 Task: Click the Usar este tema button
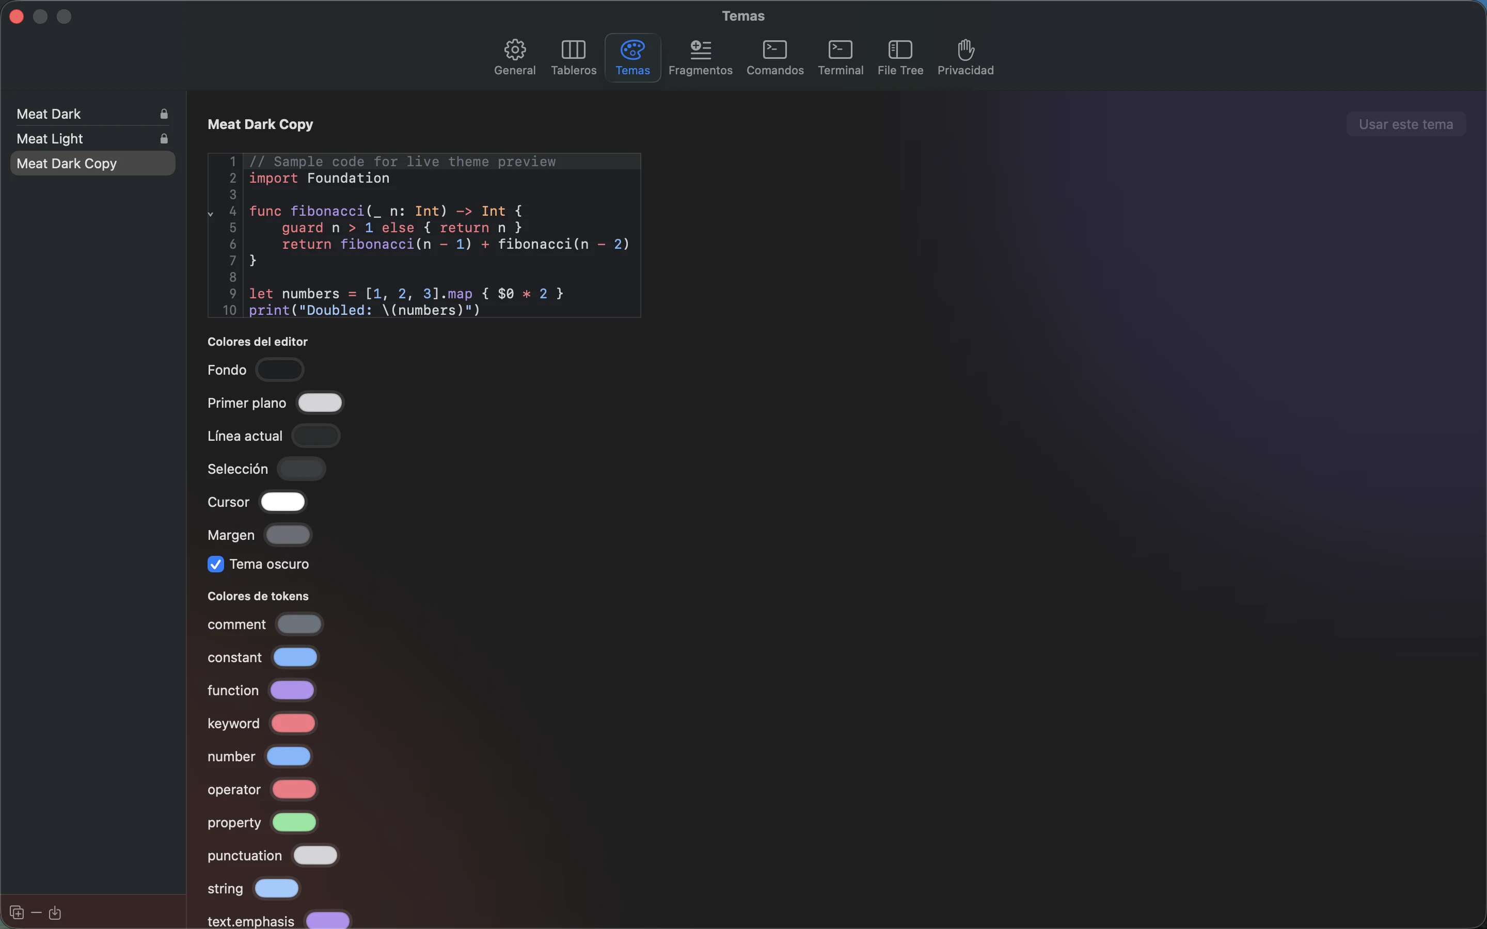coord(1406,124)
